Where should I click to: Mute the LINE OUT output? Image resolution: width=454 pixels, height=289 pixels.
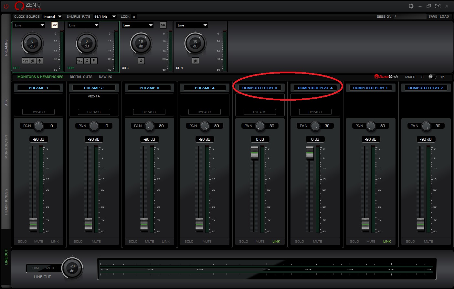[51, 268]
